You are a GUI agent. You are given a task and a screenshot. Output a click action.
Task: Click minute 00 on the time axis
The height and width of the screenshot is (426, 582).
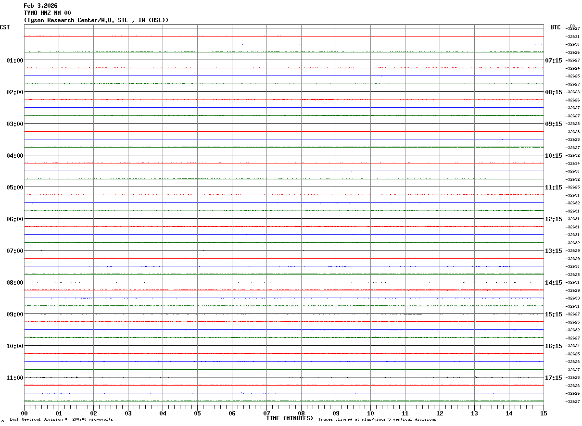point(25,413)
